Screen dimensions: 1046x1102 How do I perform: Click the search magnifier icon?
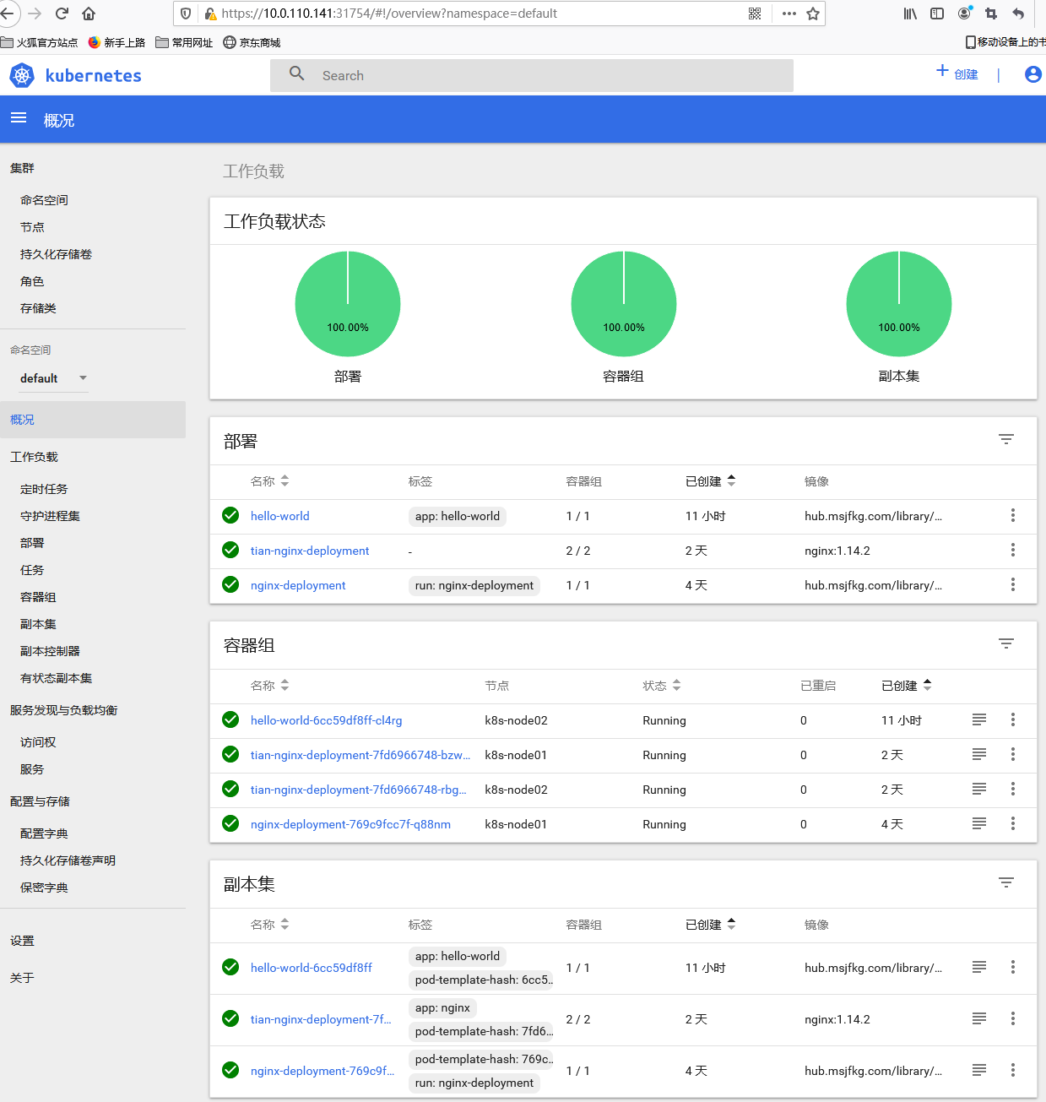click(x=296, y=74)
